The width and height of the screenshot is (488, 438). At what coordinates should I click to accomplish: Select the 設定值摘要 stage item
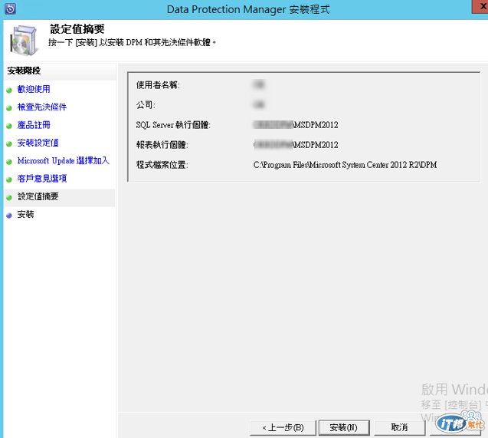pyautogui.click(x=60, y=197)
